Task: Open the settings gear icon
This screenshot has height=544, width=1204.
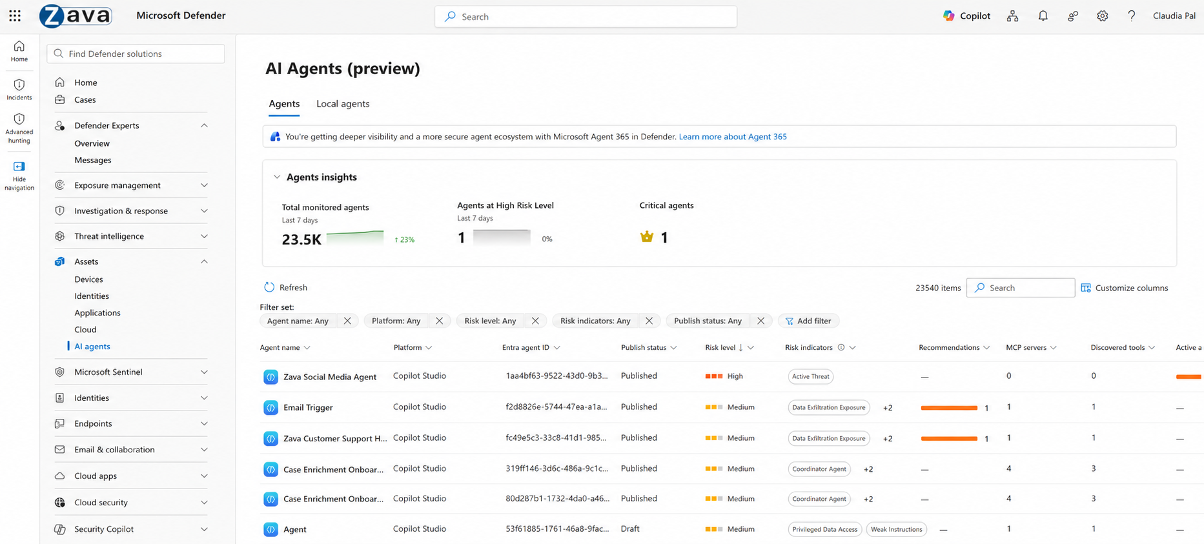Action: 1102,16
